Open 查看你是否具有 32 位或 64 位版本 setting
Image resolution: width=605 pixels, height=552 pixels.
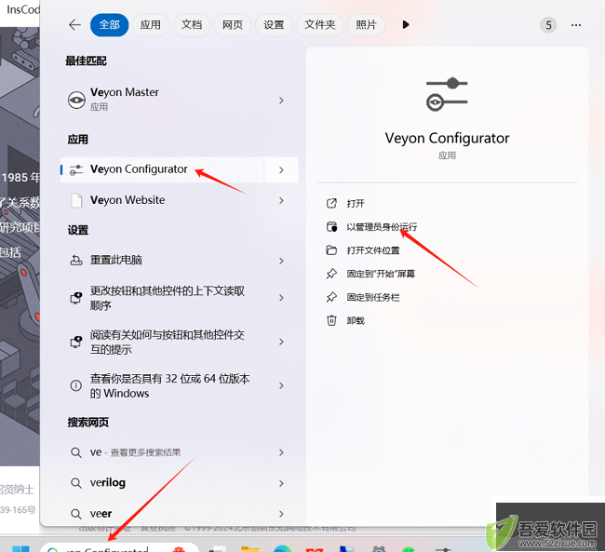[x=179, y=385]
